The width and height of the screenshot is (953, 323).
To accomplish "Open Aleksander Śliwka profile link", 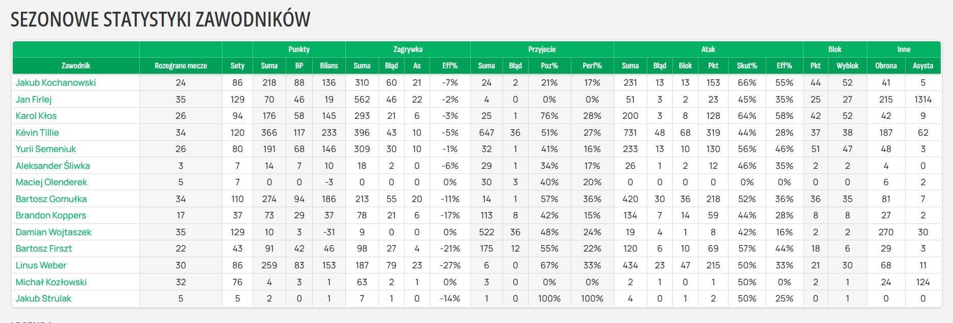I will pos(53,166).
